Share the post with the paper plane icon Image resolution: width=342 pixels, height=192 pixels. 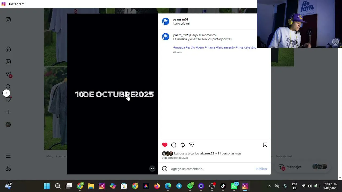pos(192,145)
